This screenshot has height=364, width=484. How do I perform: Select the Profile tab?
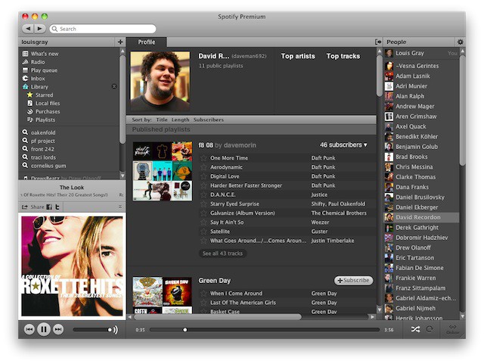tap(146, 42)
